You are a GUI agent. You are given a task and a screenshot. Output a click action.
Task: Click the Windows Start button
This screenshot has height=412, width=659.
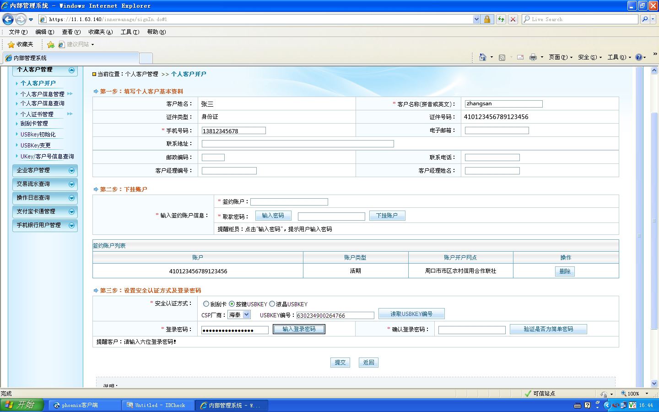pyautogui.click(x=22, y=405)
